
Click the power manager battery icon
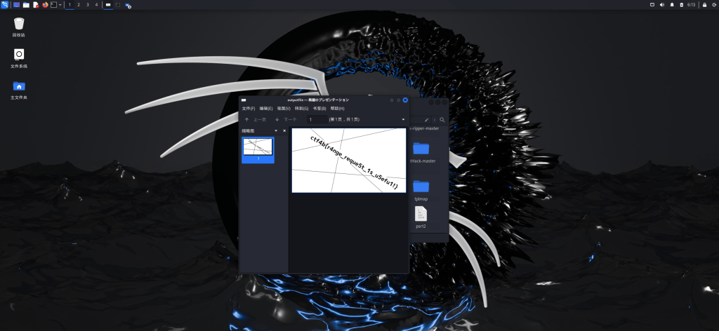click(681, 5)
